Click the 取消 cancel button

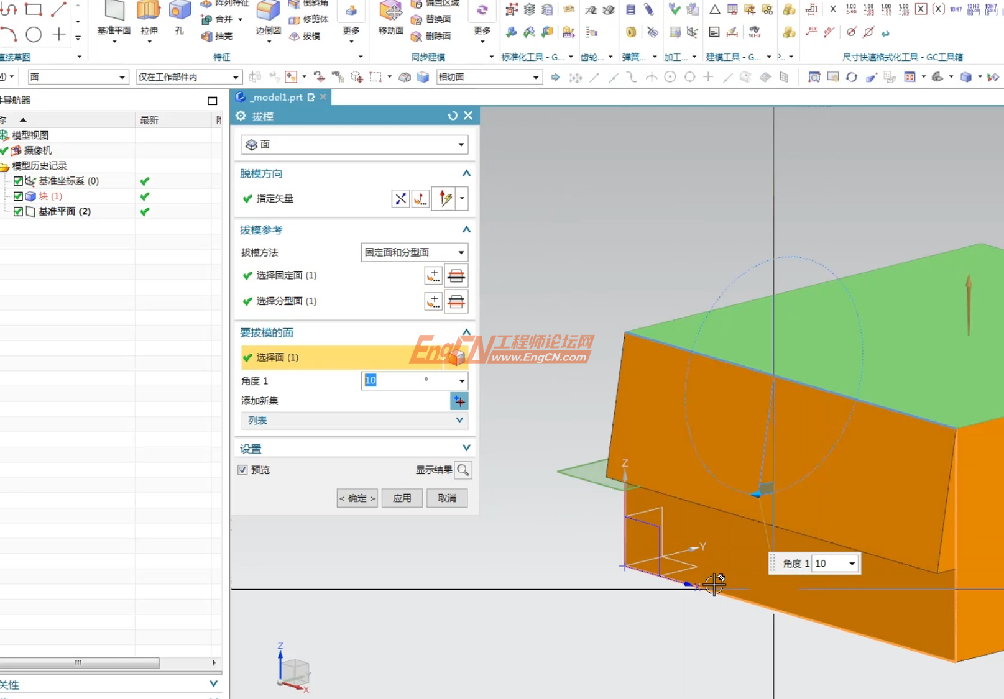point(447,498)
